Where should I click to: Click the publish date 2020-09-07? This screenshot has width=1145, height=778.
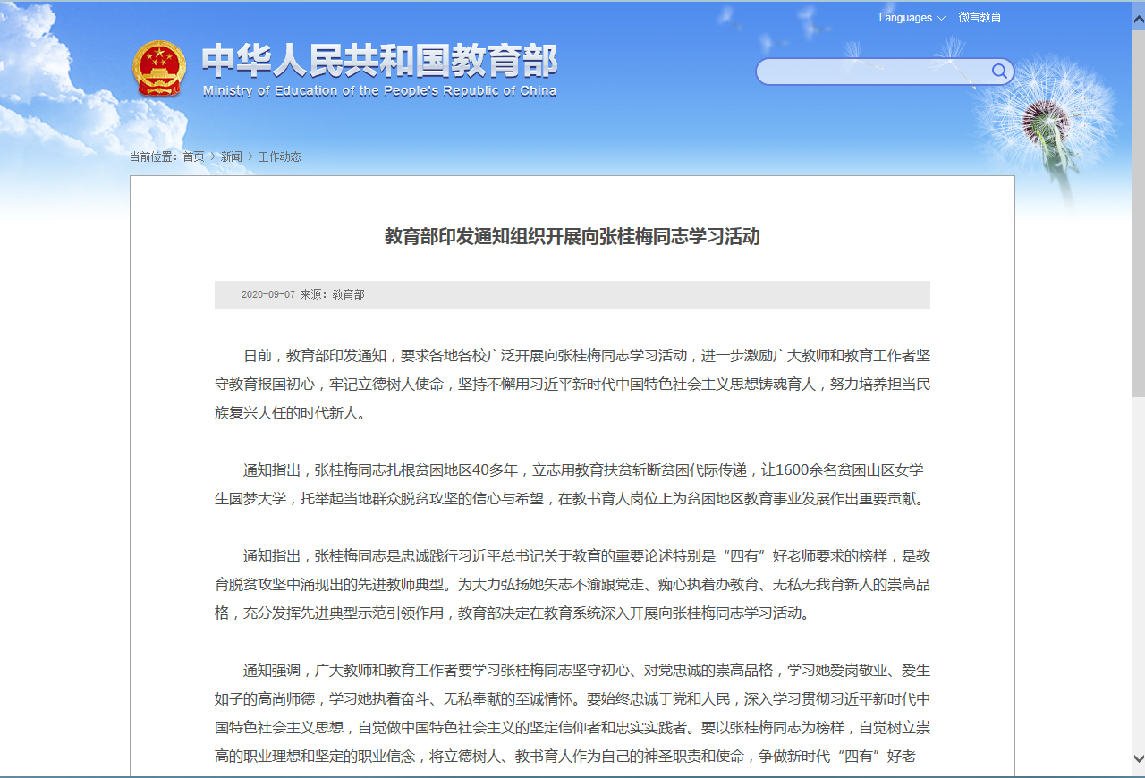[267, 294]
